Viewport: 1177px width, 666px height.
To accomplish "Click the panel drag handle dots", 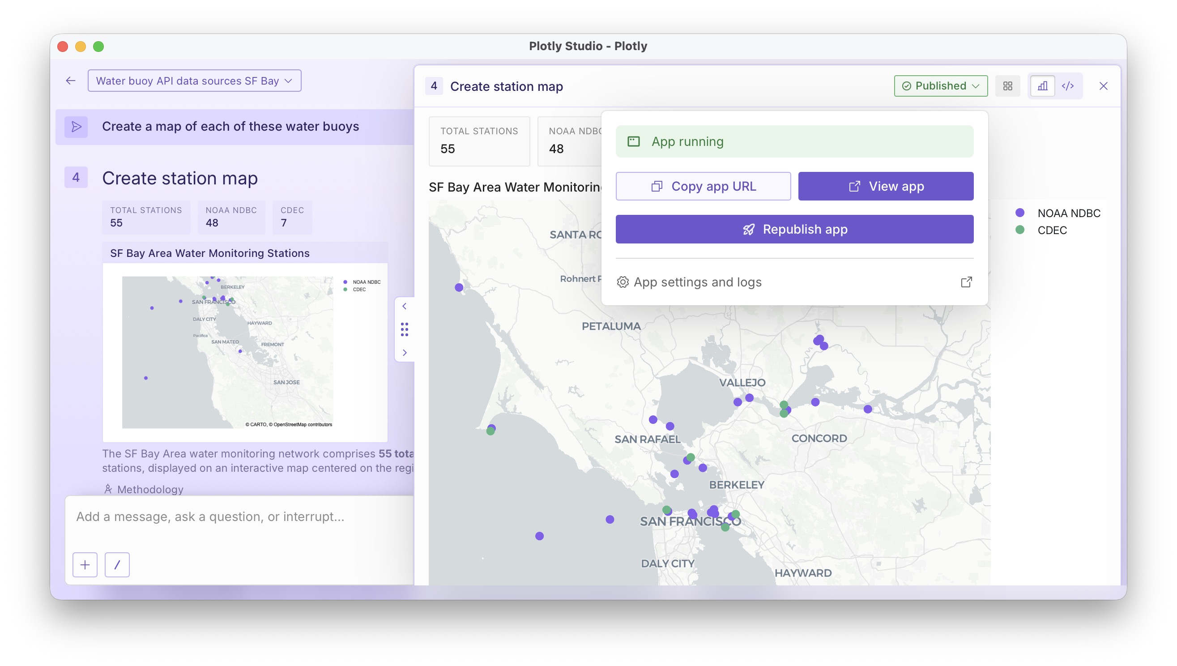I will (x=404, y=329).
